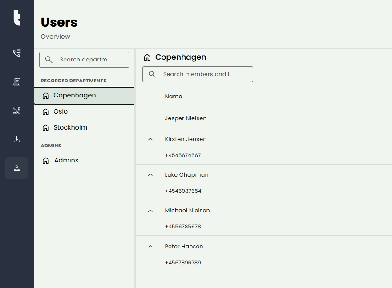Open the call list sidebar icon
Screen dimensions: 392x288
pyautogui.click(x=17, y=53)
